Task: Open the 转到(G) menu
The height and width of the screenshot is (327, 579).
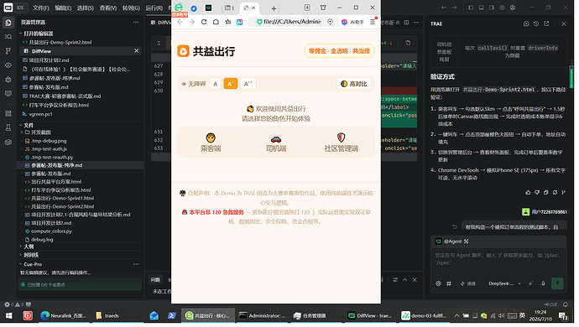Action: point(131,8)
